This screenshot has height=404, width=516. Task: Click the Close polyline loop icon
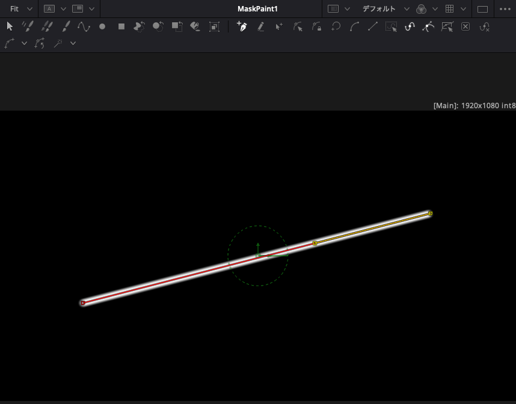tap(336, 26)
